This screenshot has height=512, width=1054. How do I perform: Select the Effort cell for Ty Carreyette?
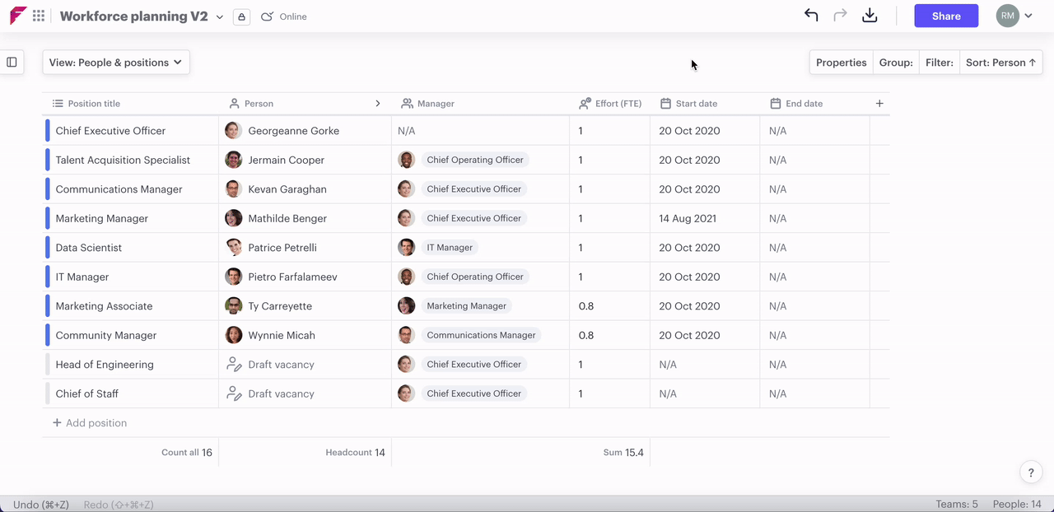click(x=609, y=306)
